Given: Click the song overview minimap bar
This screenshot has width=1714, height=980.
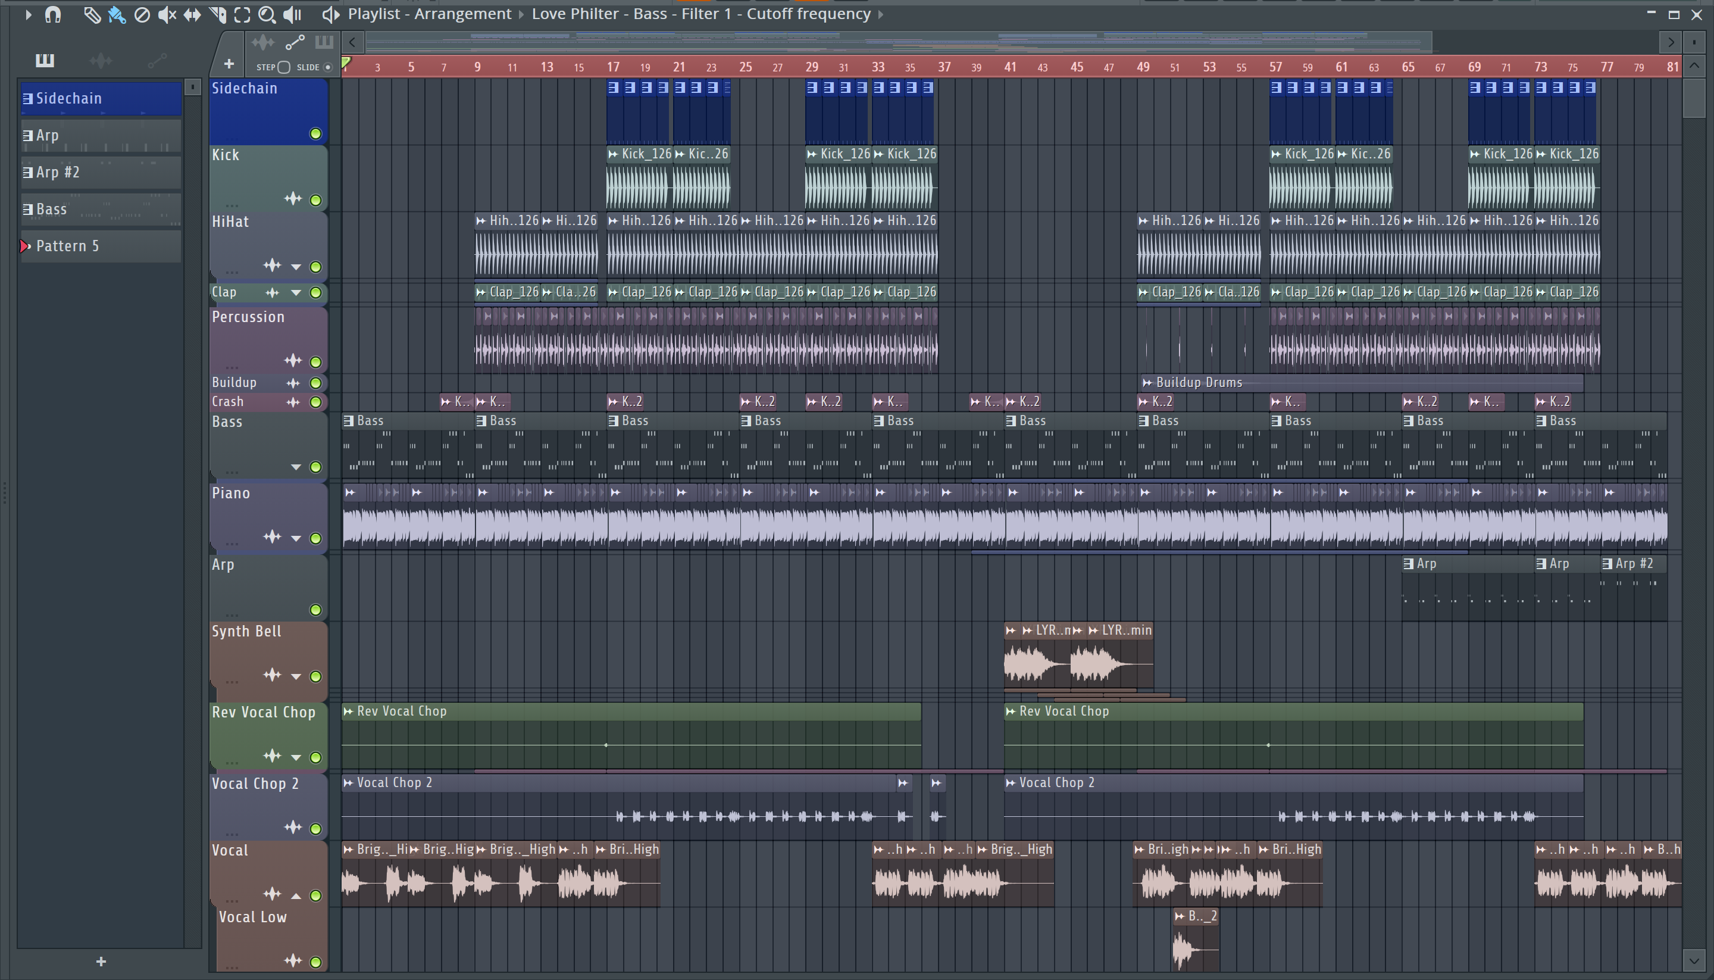Looking at the screenshot, I should (899, 42).
